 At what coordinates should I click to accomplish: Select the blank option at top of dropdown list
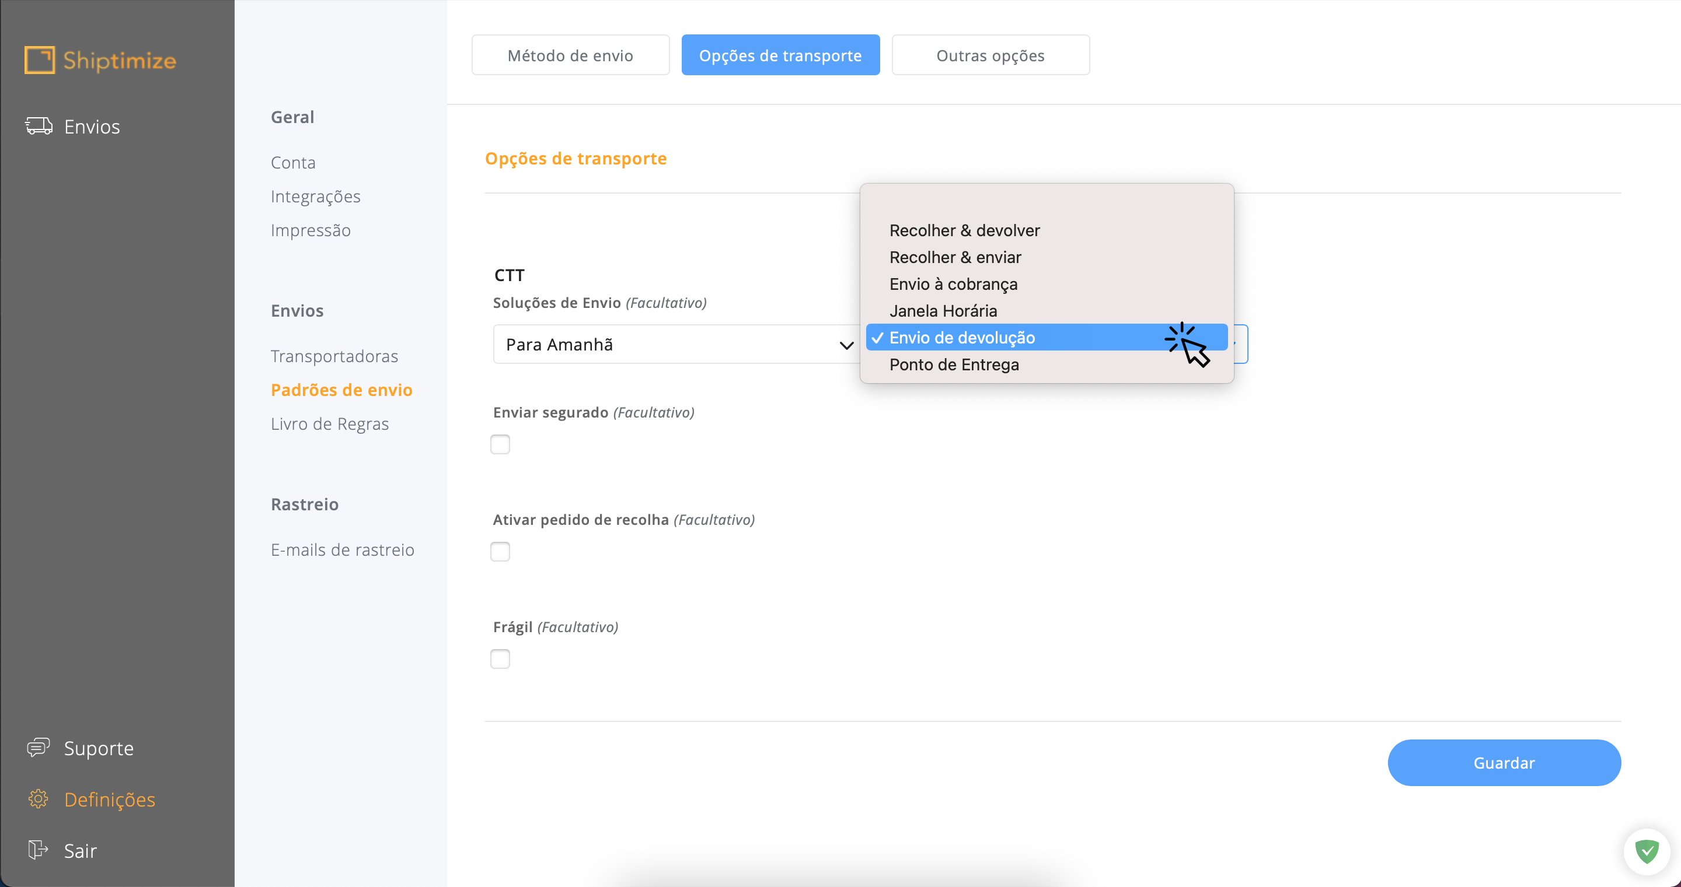(1046, 204)
